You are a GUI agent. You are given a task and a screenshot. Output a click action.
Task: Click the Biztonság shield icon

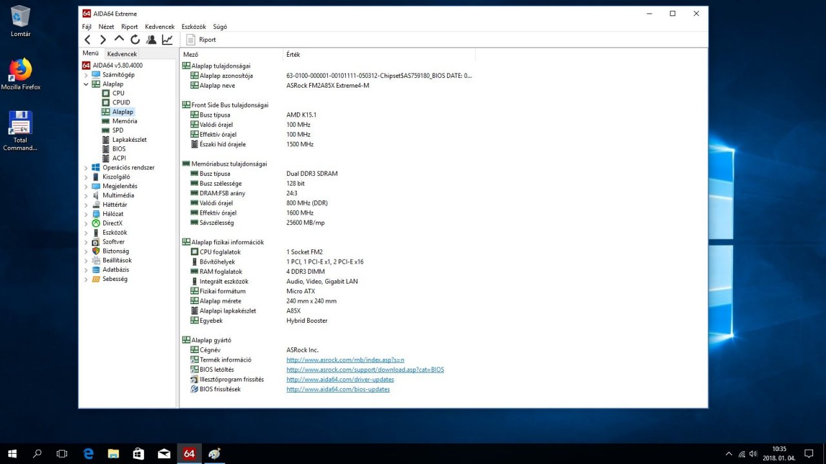[96, 251]
